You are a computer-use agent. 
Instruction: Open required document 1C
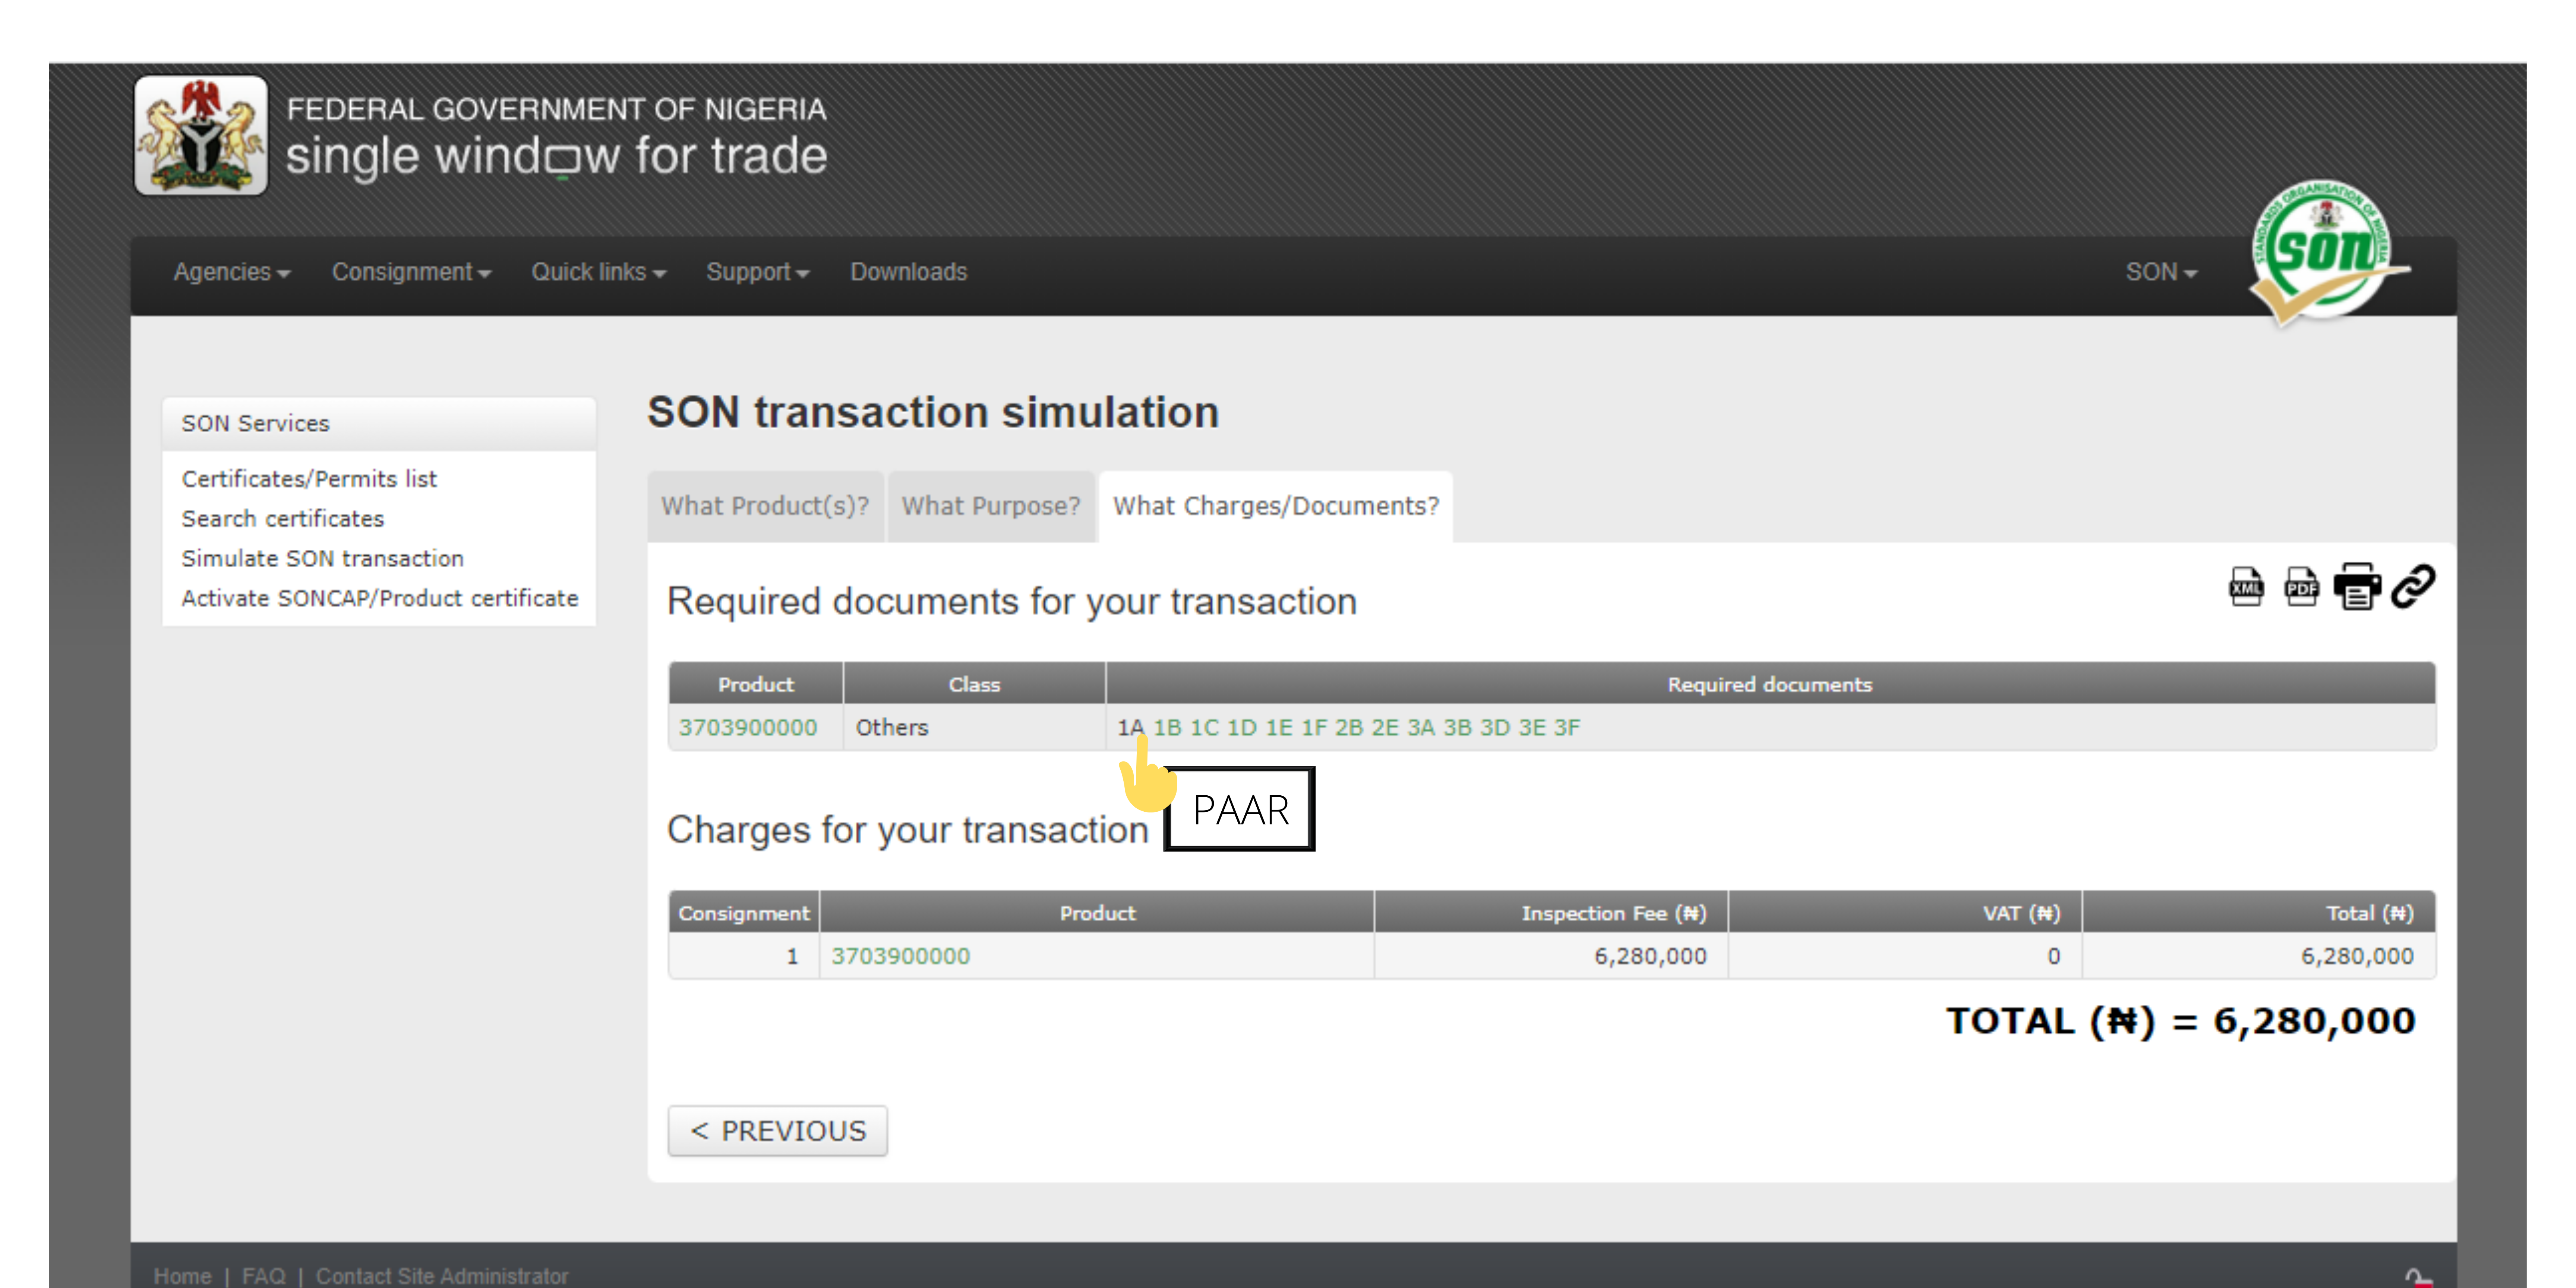(1204, 728)
